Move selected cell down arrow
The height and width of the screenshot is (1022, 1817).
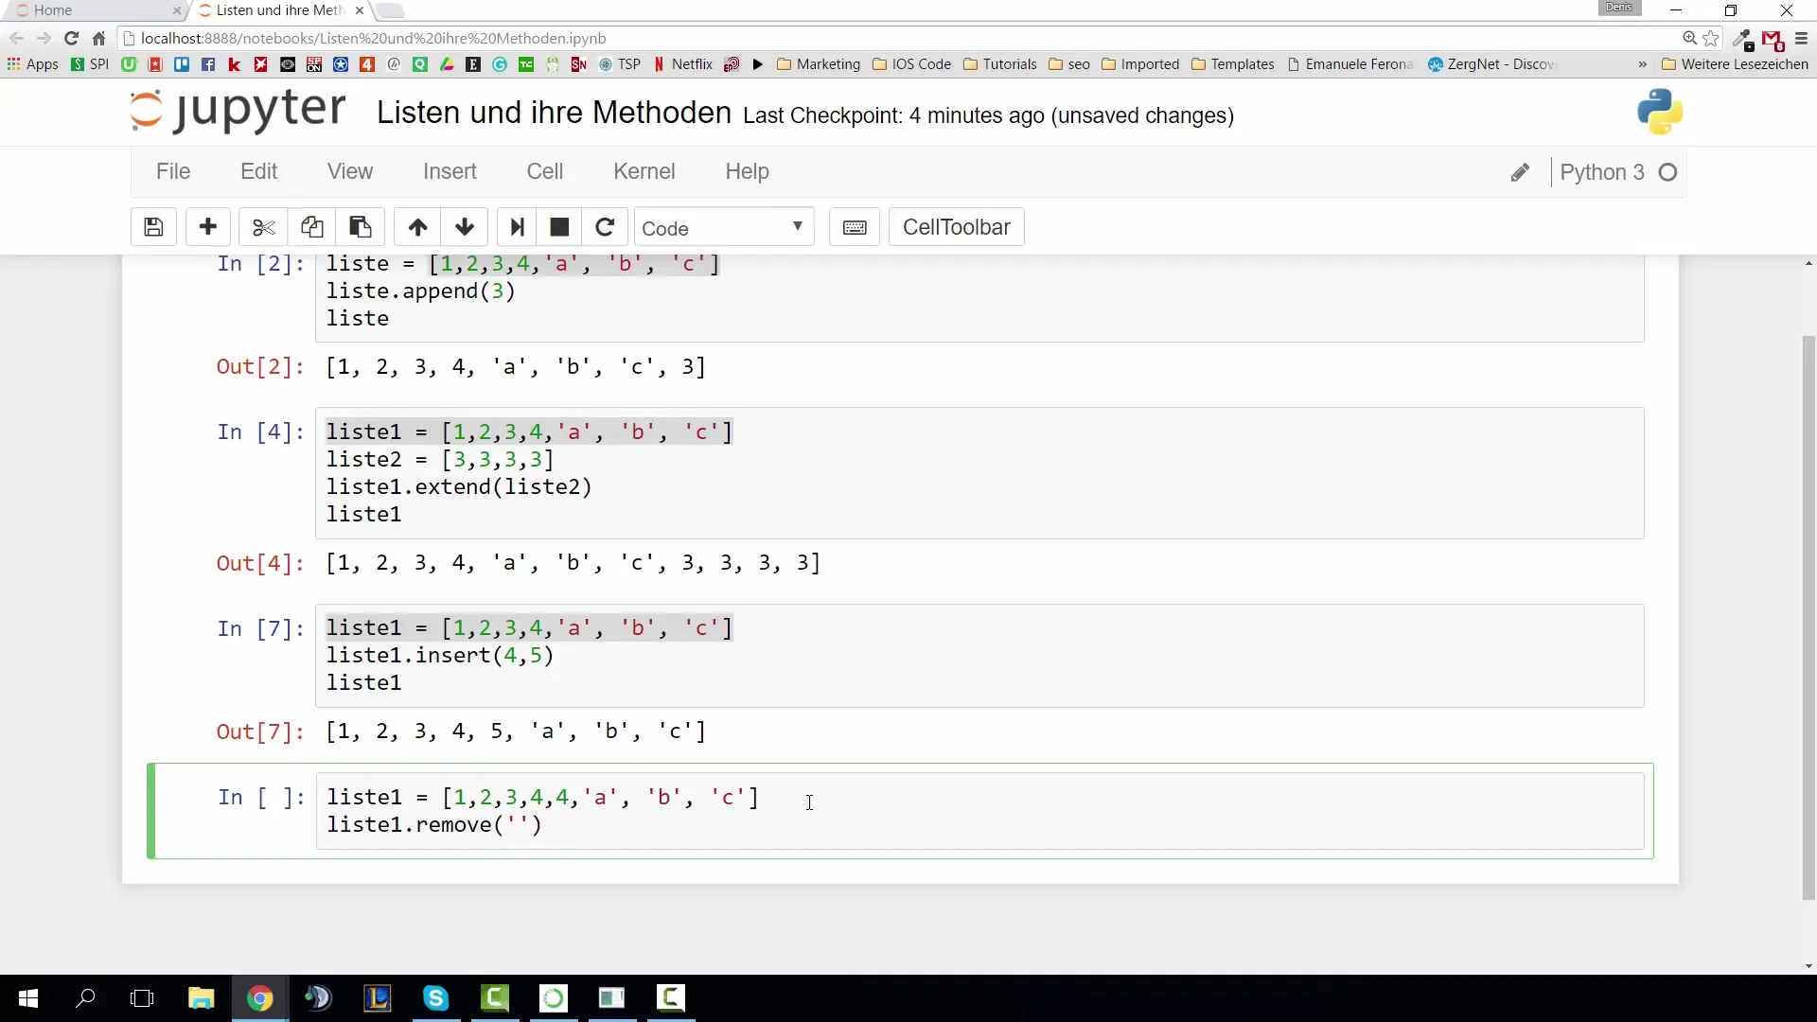coord(465,227)
